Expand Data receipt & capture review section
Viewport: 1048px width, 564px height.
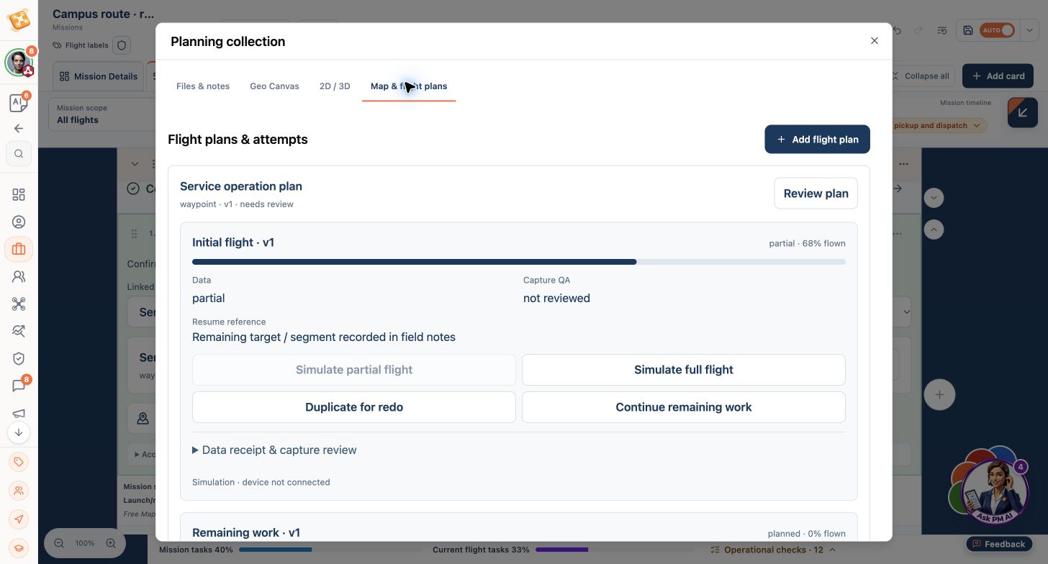274,450
